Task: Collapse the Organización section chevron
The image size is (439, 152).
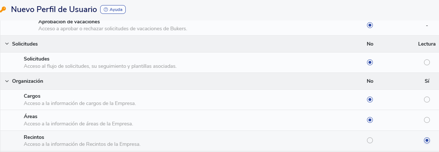Action: [x=7, y=81]
